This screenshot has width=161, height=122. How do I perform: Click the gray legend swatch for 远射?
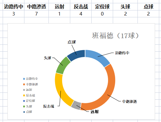pos(24,90)
